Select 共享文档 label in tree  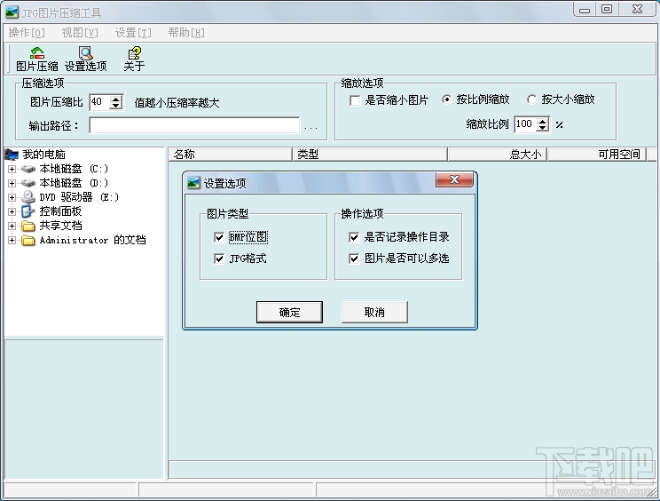(60, 226)
